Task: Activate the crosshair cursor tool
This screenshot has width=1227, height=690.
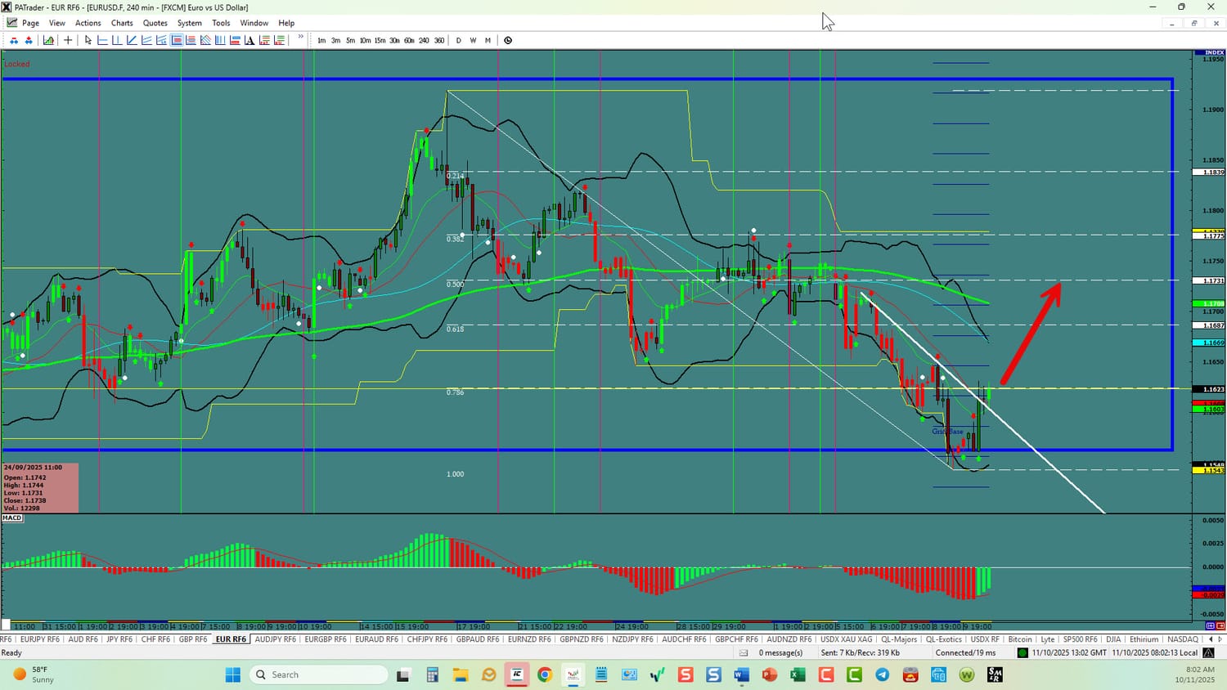Action: pyautogui.click(x=68, y=40)
